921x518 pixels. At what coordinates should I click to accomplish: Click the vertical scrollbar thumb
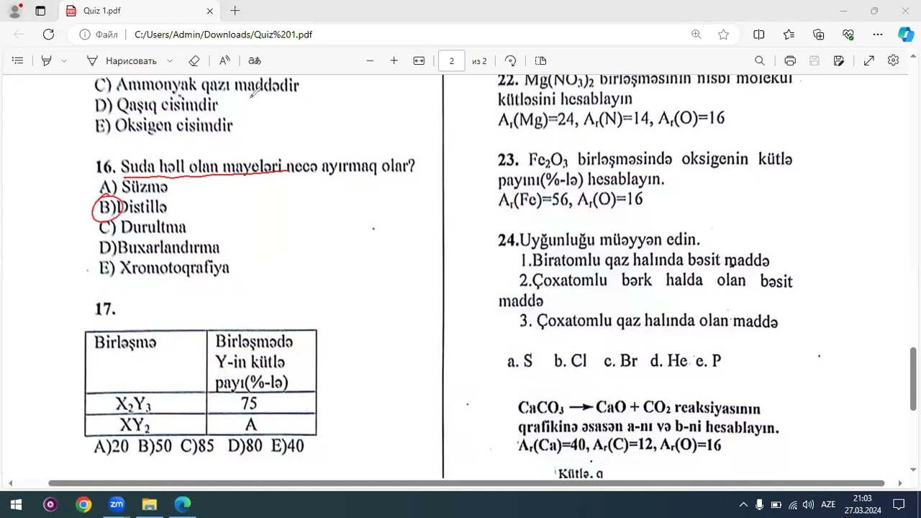pyautogui.click(x=914, y=378)
